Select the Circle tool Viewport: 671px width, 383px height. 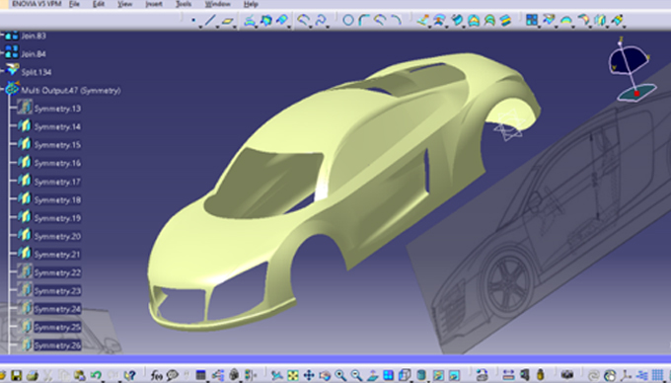(x=348, y=20)
